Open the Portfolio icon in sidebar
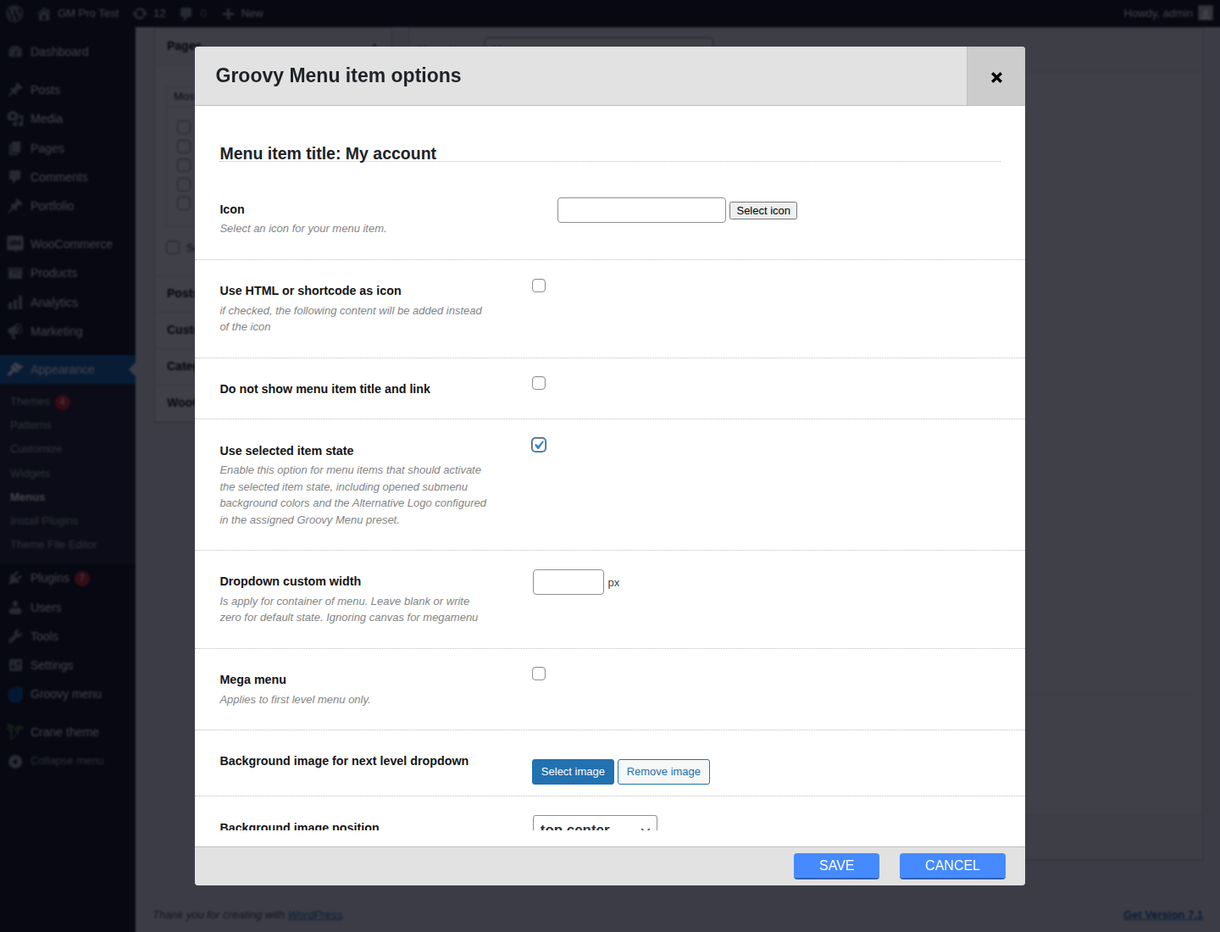 (x=15, y=206)
